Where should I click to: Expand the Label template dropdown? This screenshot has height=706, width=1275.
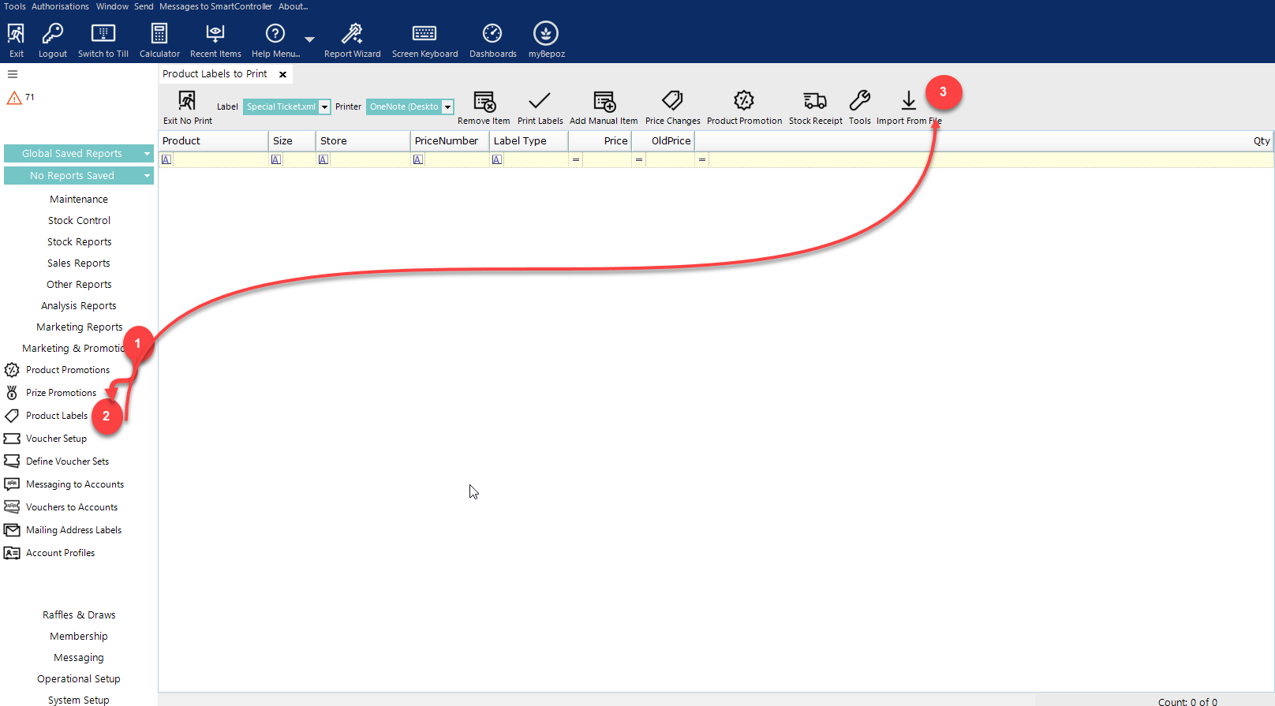point(324,107)
